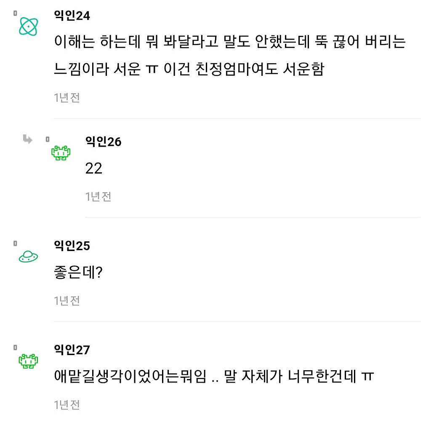The height and width of the screenshot is (425, 431).
Task: Select the reply text 22
Action: tap(94, 168)
